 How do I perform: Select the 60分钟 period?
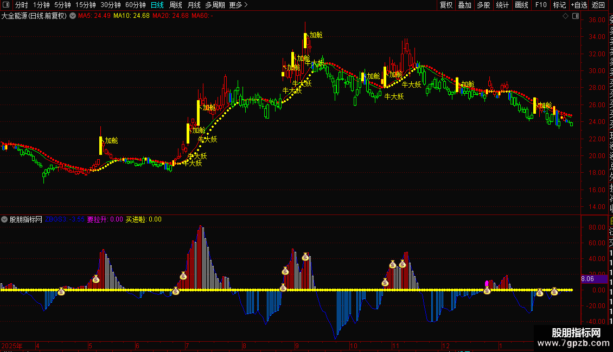pos(136,5)
